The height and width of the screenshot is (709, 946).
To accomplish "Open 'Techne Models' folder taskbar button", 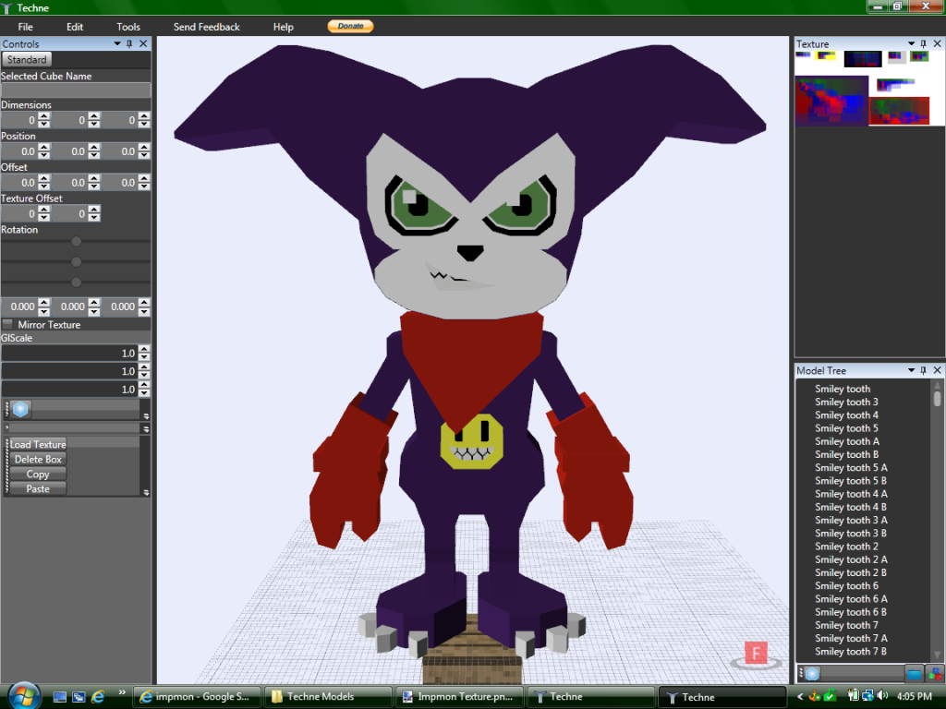I will [x=328, y=697].
